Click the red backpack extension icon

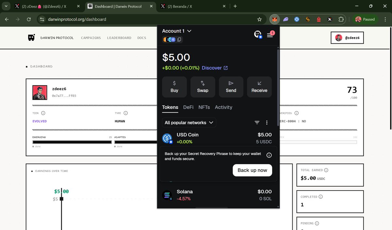[319, 19]
